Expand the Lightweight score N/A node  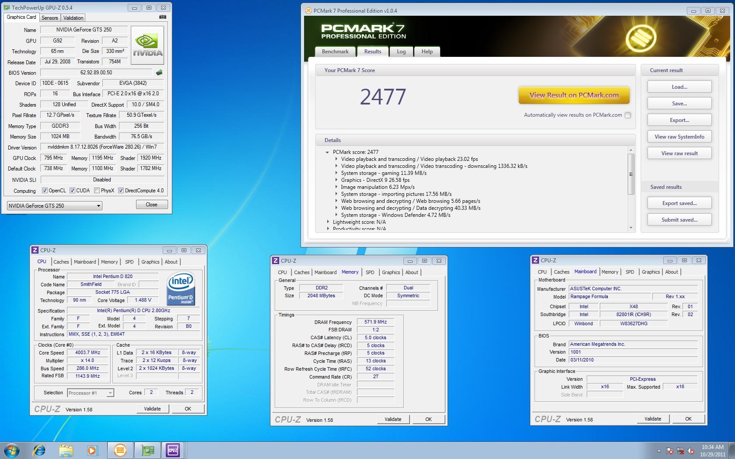click(x=328, y=222)
